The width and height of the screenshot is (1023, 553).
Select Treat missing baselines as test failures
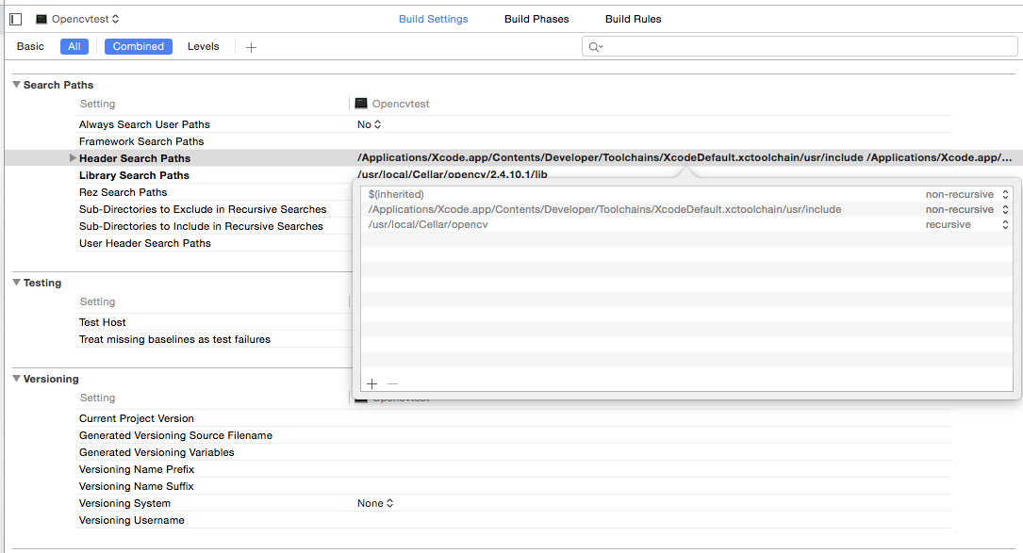pos(174,339)
